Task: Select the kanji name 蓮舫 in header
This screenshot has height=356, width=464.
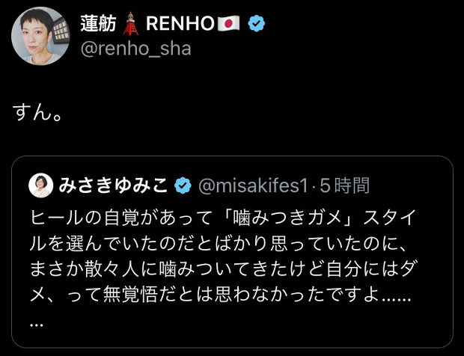Action: [x=98, y=25]
